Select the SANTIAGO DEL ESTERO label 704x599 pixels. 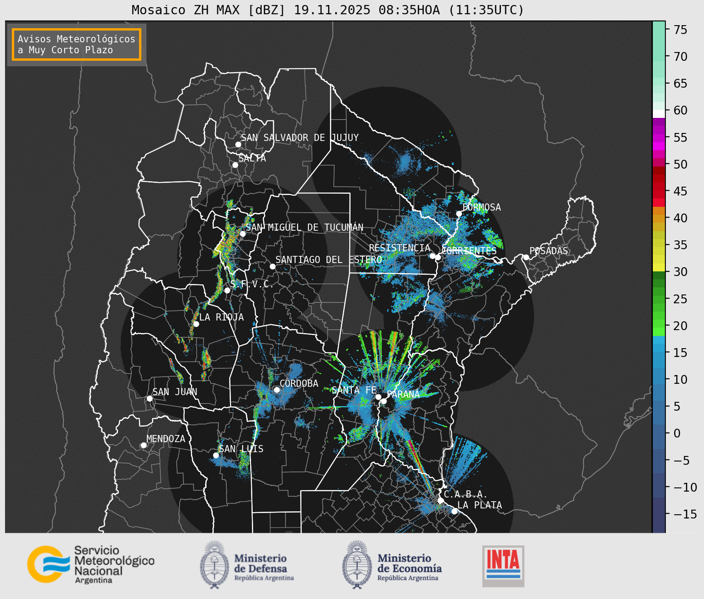(x=329, y=260)
